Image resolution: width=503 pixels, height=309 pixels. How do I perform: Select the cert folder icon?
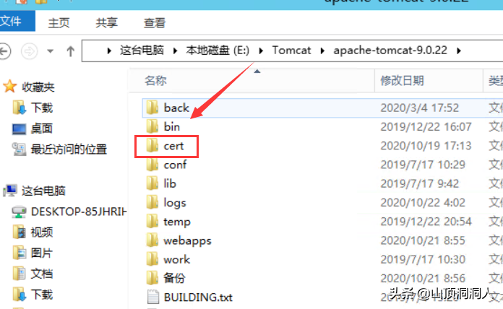click(152, 146)
